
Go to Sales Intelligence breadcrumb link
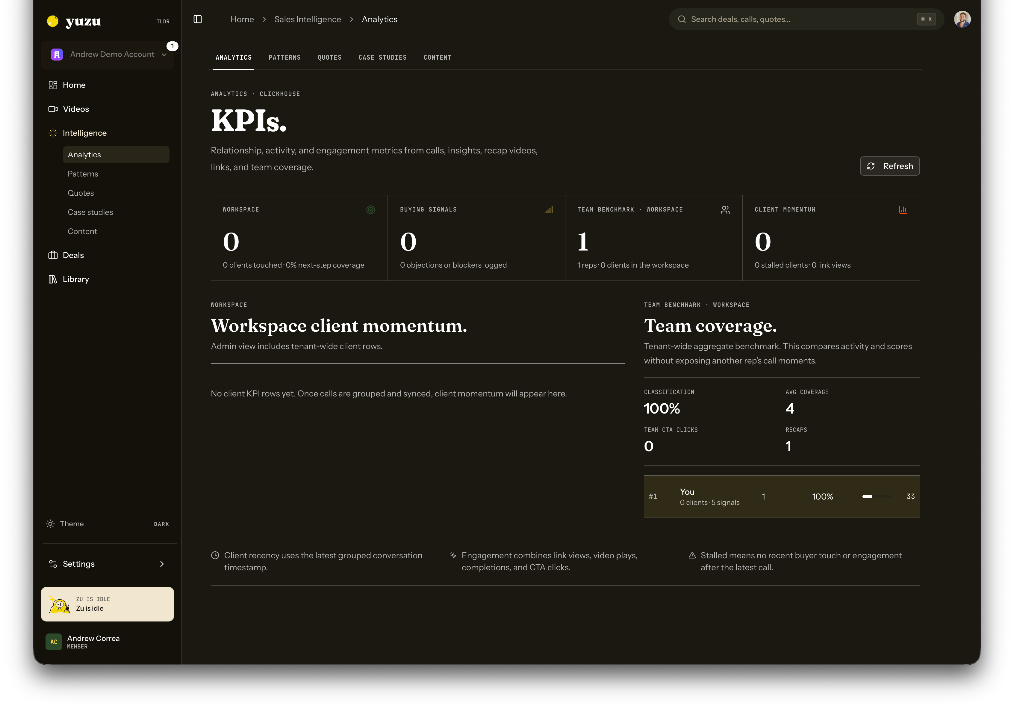point(307,19)
